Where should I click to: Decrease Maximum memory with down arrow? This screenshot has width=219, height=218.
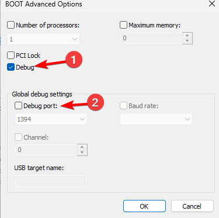pos(187,41)
